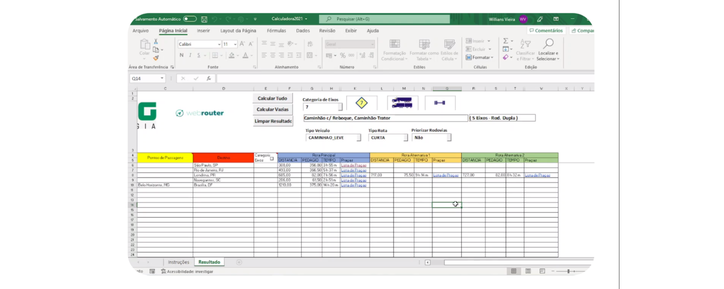Select the cell containing Brasília, DF
The height and width of the screenshot is (289, 724).
coord(223,185)
